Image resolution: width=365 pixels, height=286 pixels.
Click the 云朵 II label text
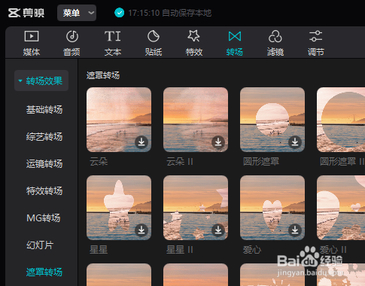[x=180, y=162]
